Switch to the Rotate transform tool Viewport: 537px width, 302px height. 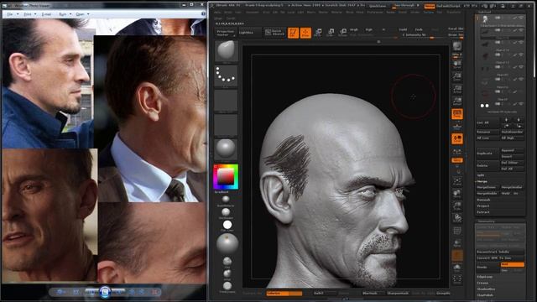click(x=342, y=33)
